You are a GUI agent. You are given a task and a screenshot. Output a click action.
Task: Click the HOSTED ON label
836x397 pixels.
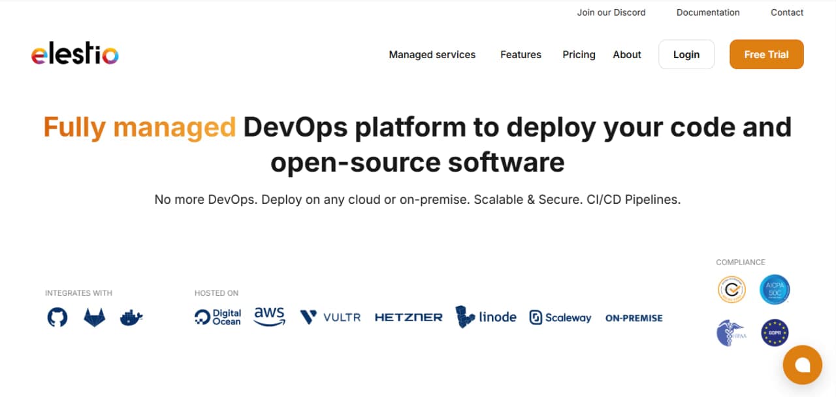pos(216,293)
